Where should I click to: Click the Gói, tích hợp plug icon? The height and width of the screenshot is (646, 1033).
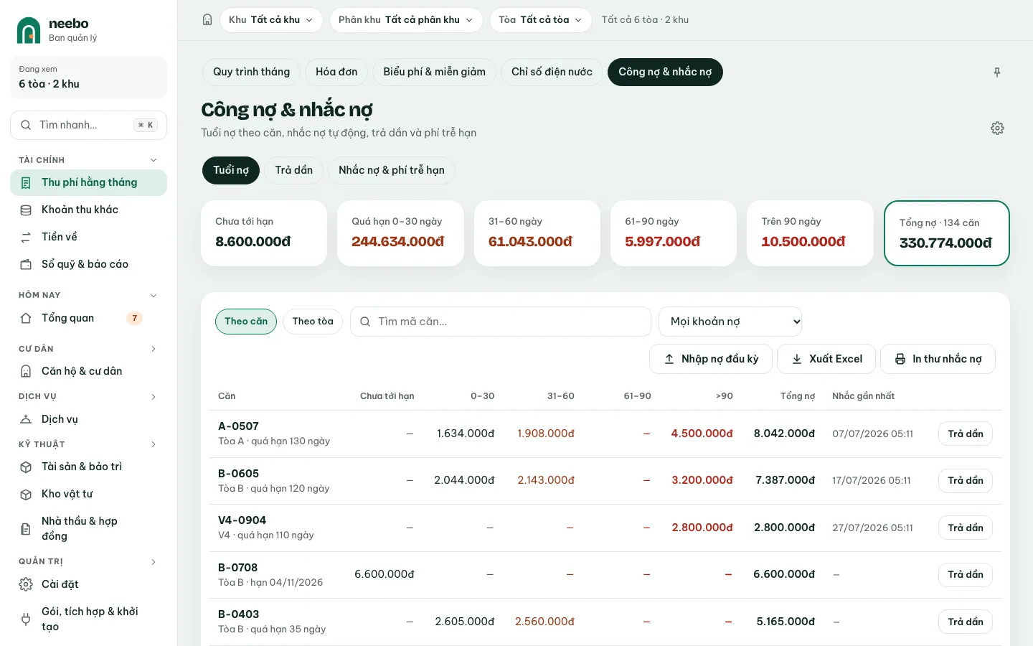click(x=26, y=619)
